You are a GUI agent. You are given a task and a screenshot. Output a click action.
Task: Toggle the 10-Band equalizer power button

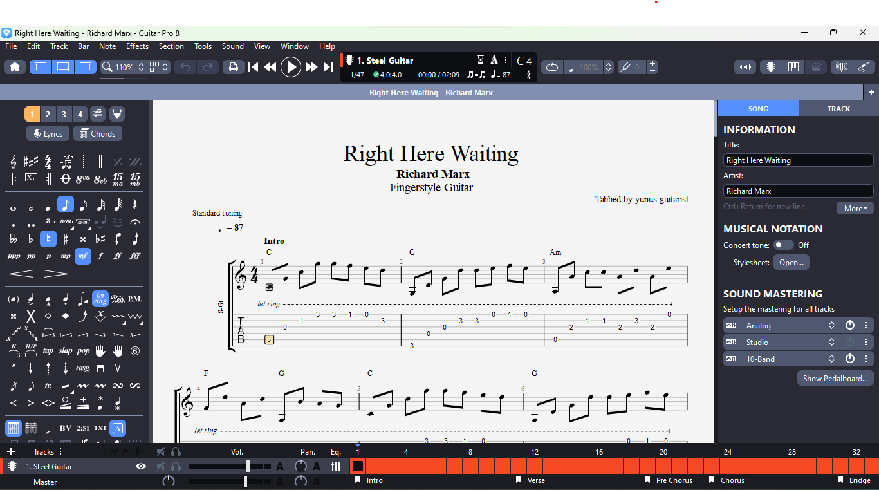[x=850, y=359]
